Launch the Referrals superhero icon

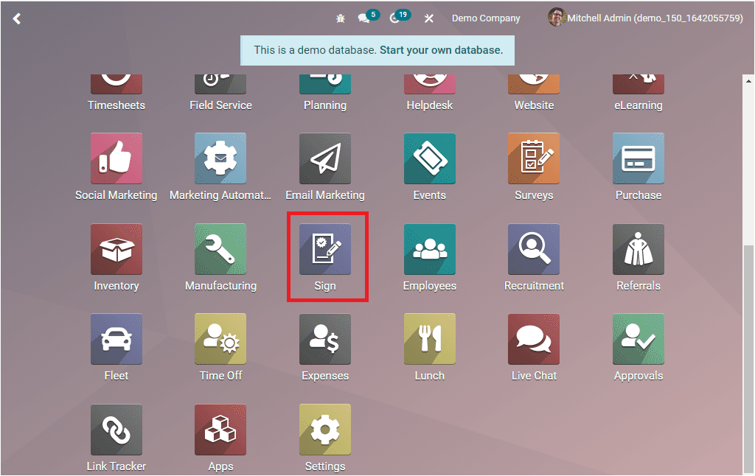pyautogui.click(x=638, y=249)
